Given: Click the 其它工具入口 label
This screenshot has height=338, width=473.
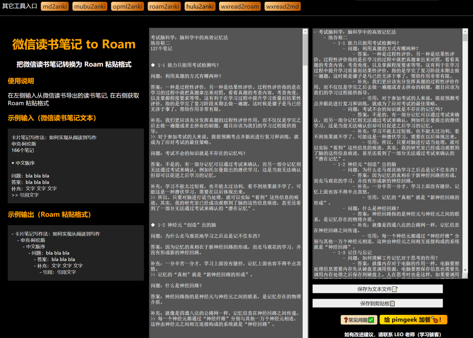Looking at the screenshot, I should point(20,6).
